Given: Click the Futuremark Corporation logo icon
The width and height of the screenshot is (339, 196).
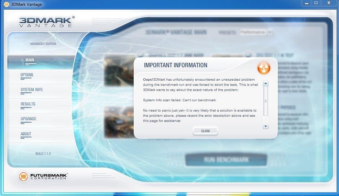Looking at the screenshot, I should coord(23,176).
